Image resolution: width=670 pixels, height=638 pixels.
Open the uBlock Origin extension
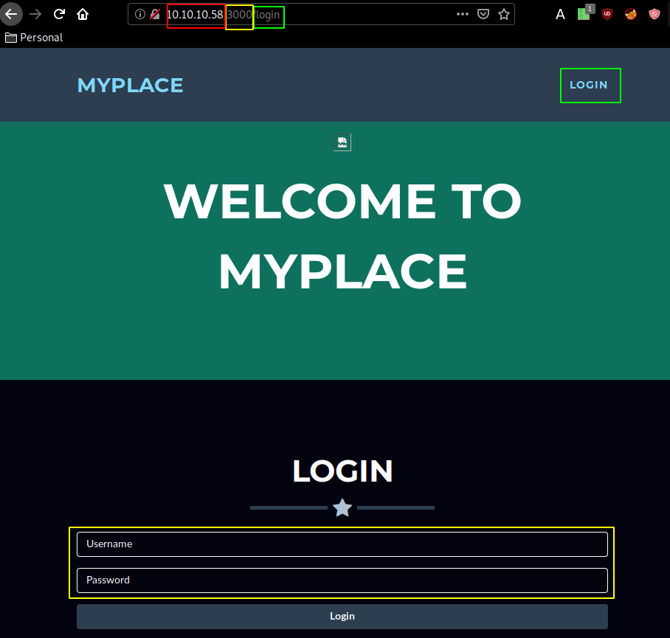point(607,14)
